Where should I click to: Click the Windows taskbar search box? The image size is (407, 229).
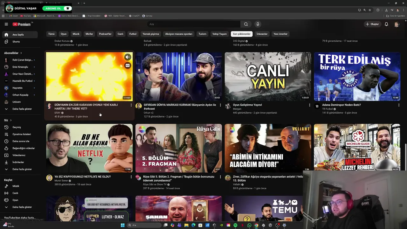coord(143,225)
